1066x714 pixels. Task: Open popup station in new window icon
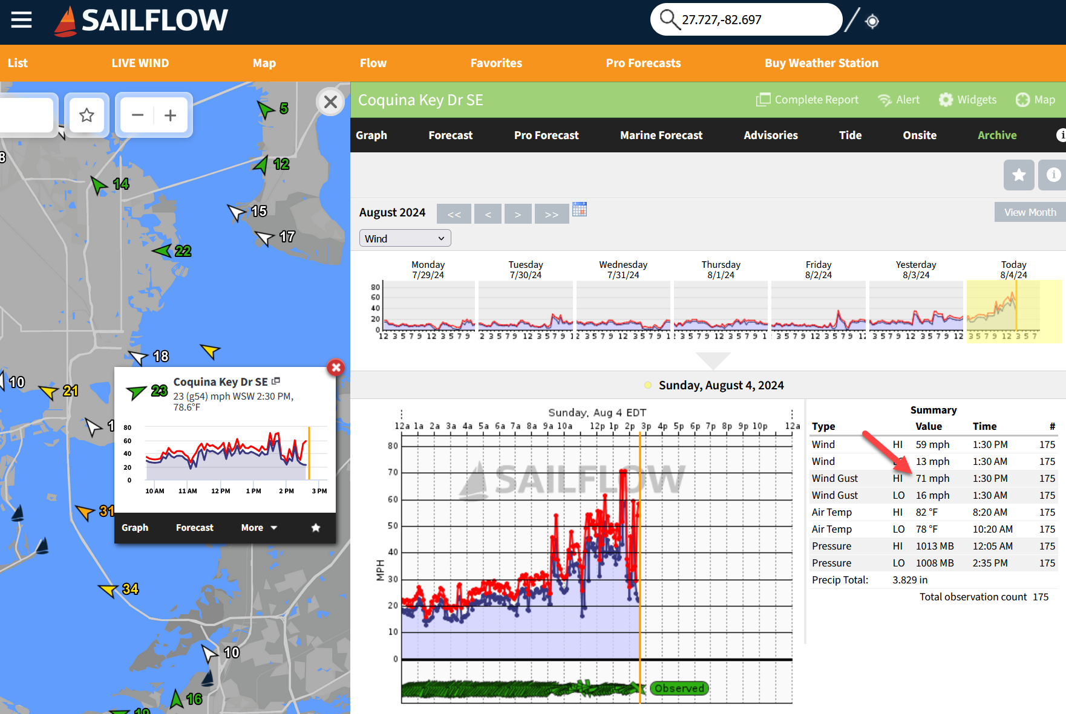[x=276, y=381]
